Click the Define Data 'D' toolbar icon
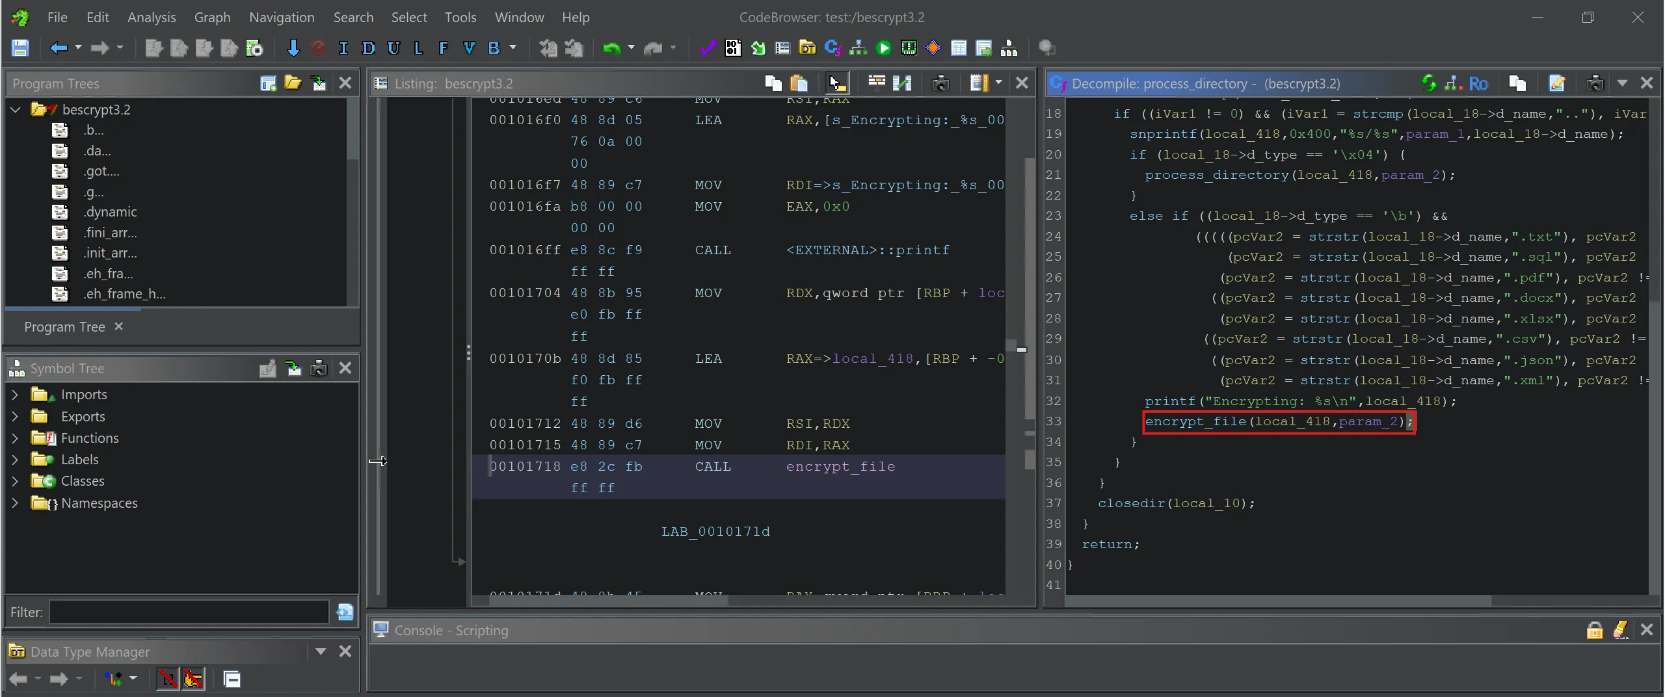Image resolution: width=1665 pixels, height=697 pixels. tap(368, 48)
